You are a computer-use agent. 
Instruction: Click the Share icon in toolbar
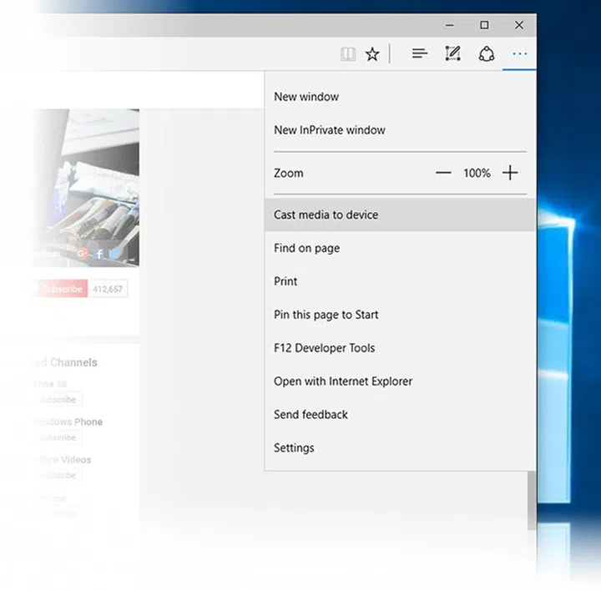486,54
